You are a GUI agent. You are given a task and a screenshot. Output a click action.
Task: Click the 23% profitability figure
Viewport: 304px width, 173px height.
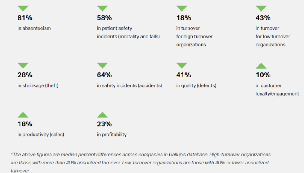104,124
